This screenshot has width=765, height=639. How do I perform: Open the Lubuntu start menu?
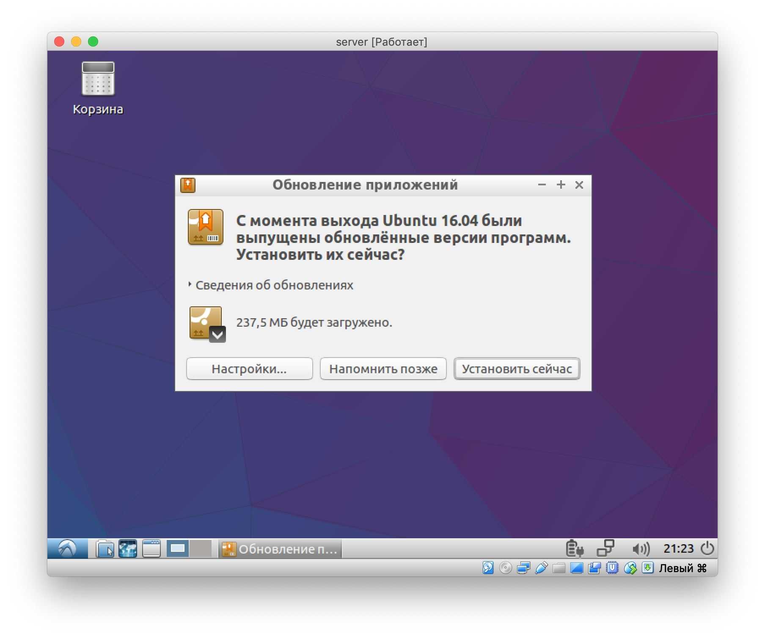coord(67,549)
